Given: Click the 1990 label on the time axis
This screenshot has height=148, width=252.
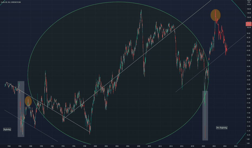Looking at the screenshot, I should [41, 146].
